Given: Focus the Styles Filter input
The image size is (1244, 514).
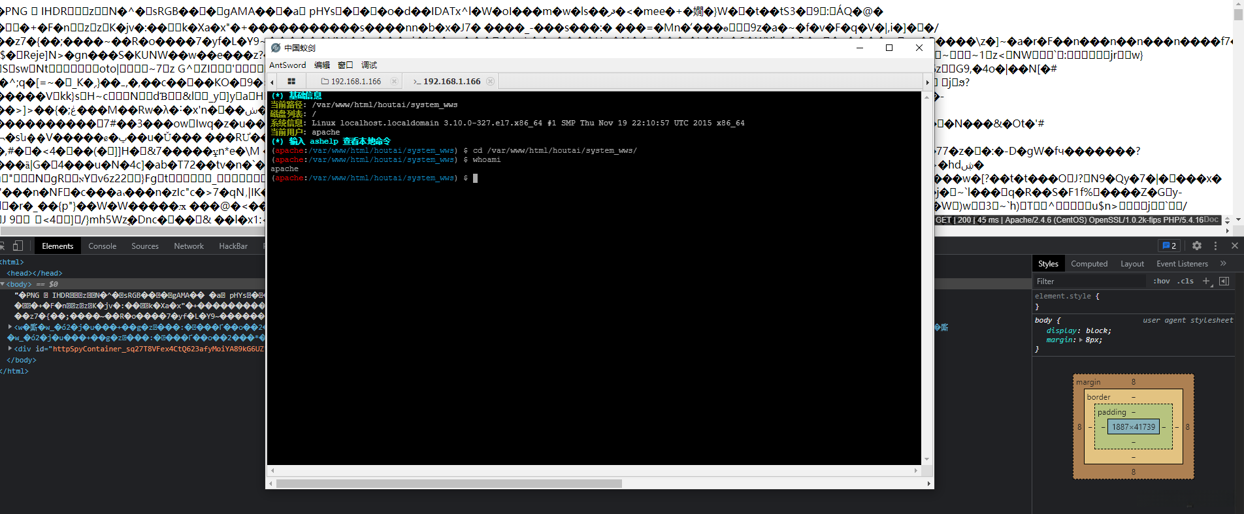Looking at the screenshot, I should point(1090,281).
